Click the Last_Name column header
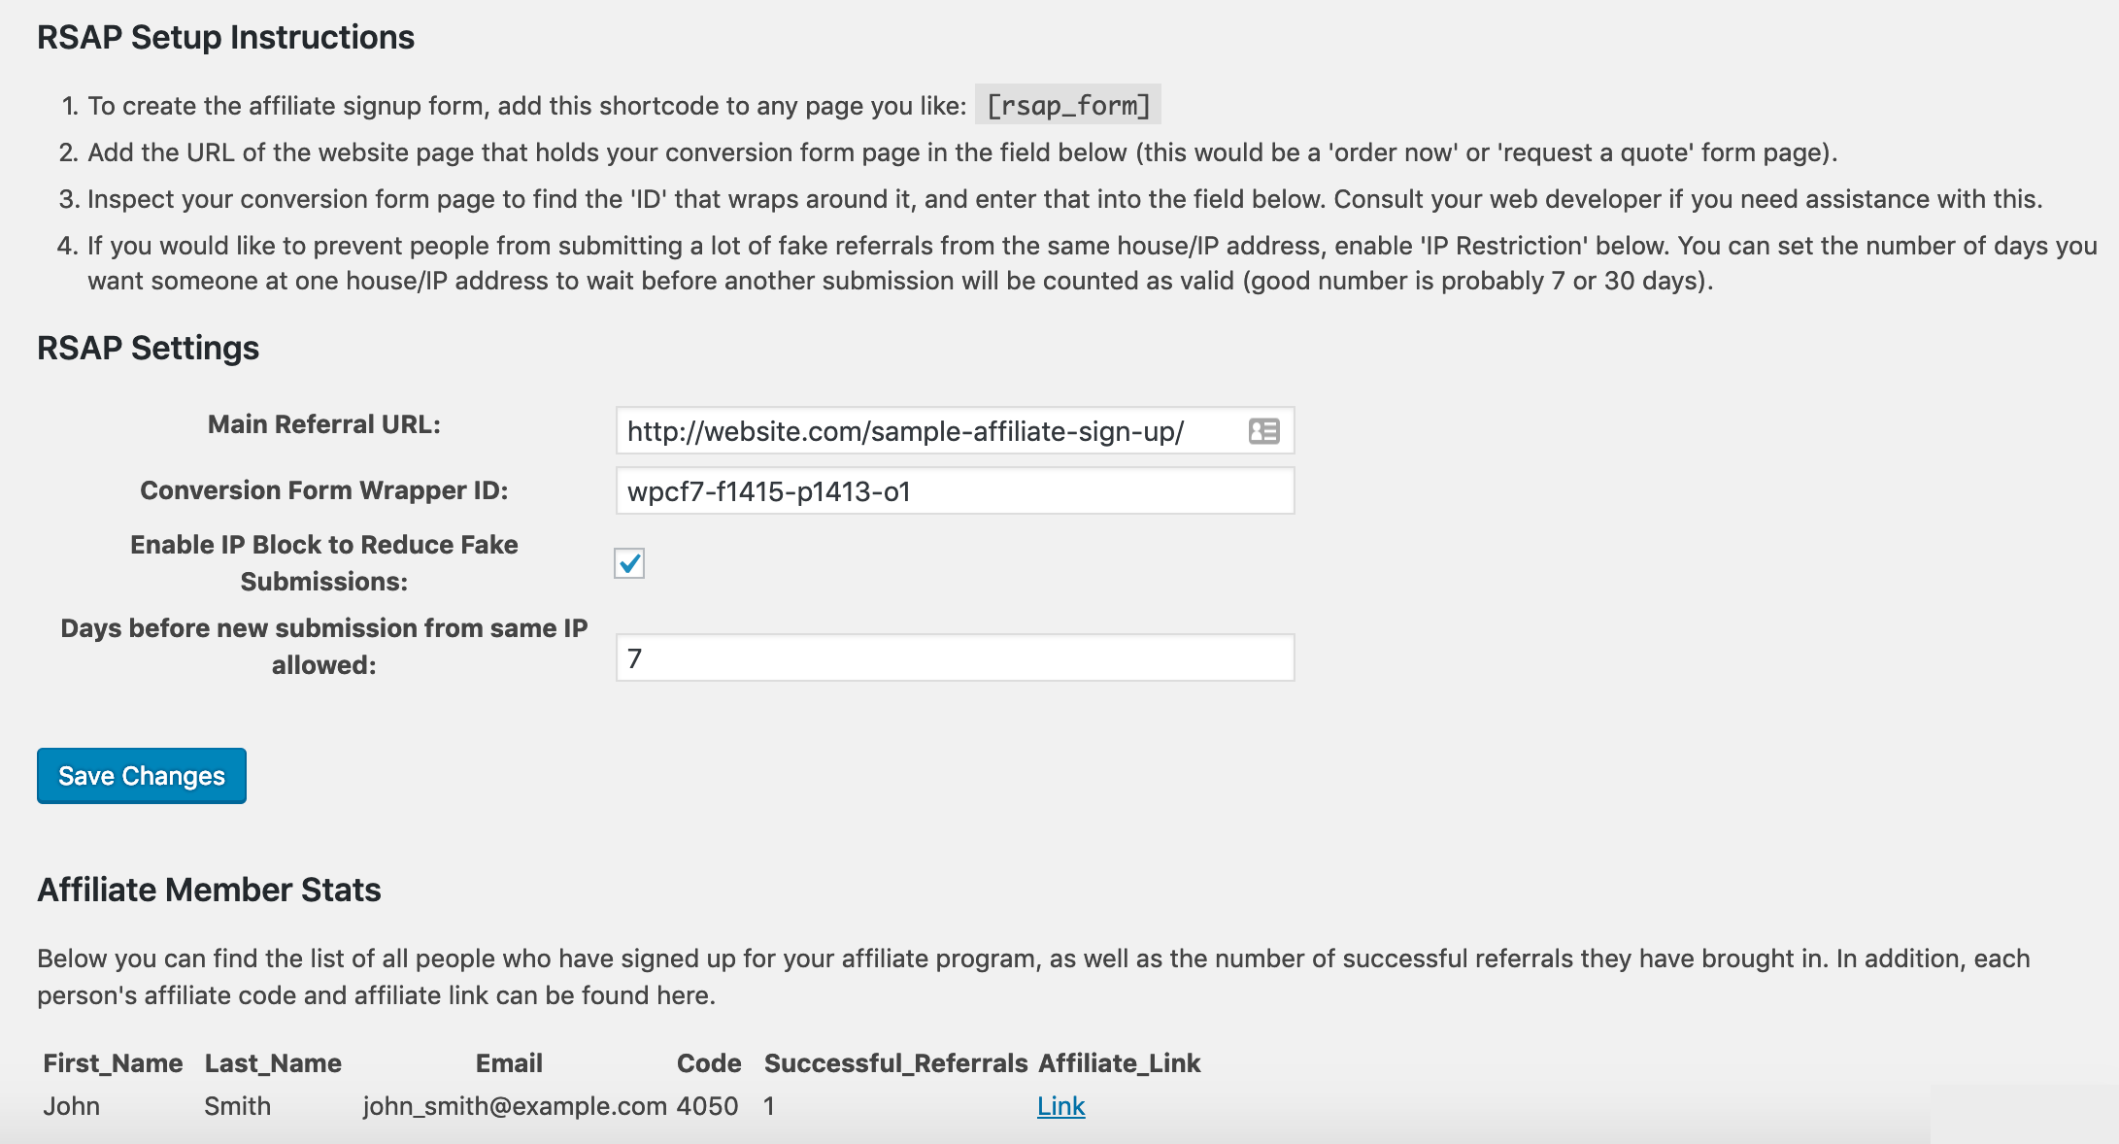 coord(273,1063)
